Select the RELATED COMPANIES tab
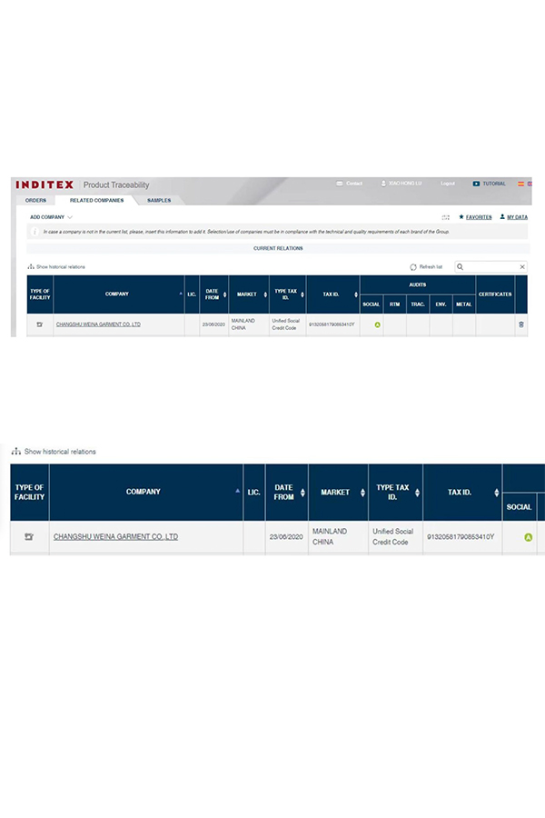 pyautogui.click(x=97, y=200)
